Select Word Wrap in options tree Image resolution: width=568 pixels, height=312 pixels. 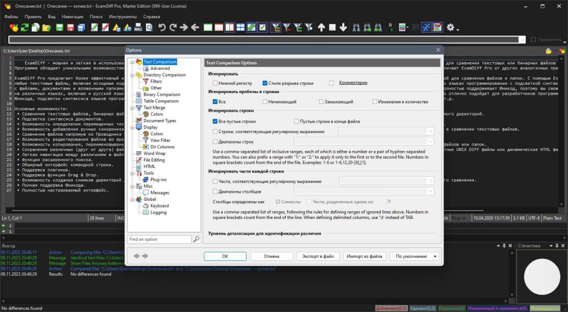coord(154,153)
